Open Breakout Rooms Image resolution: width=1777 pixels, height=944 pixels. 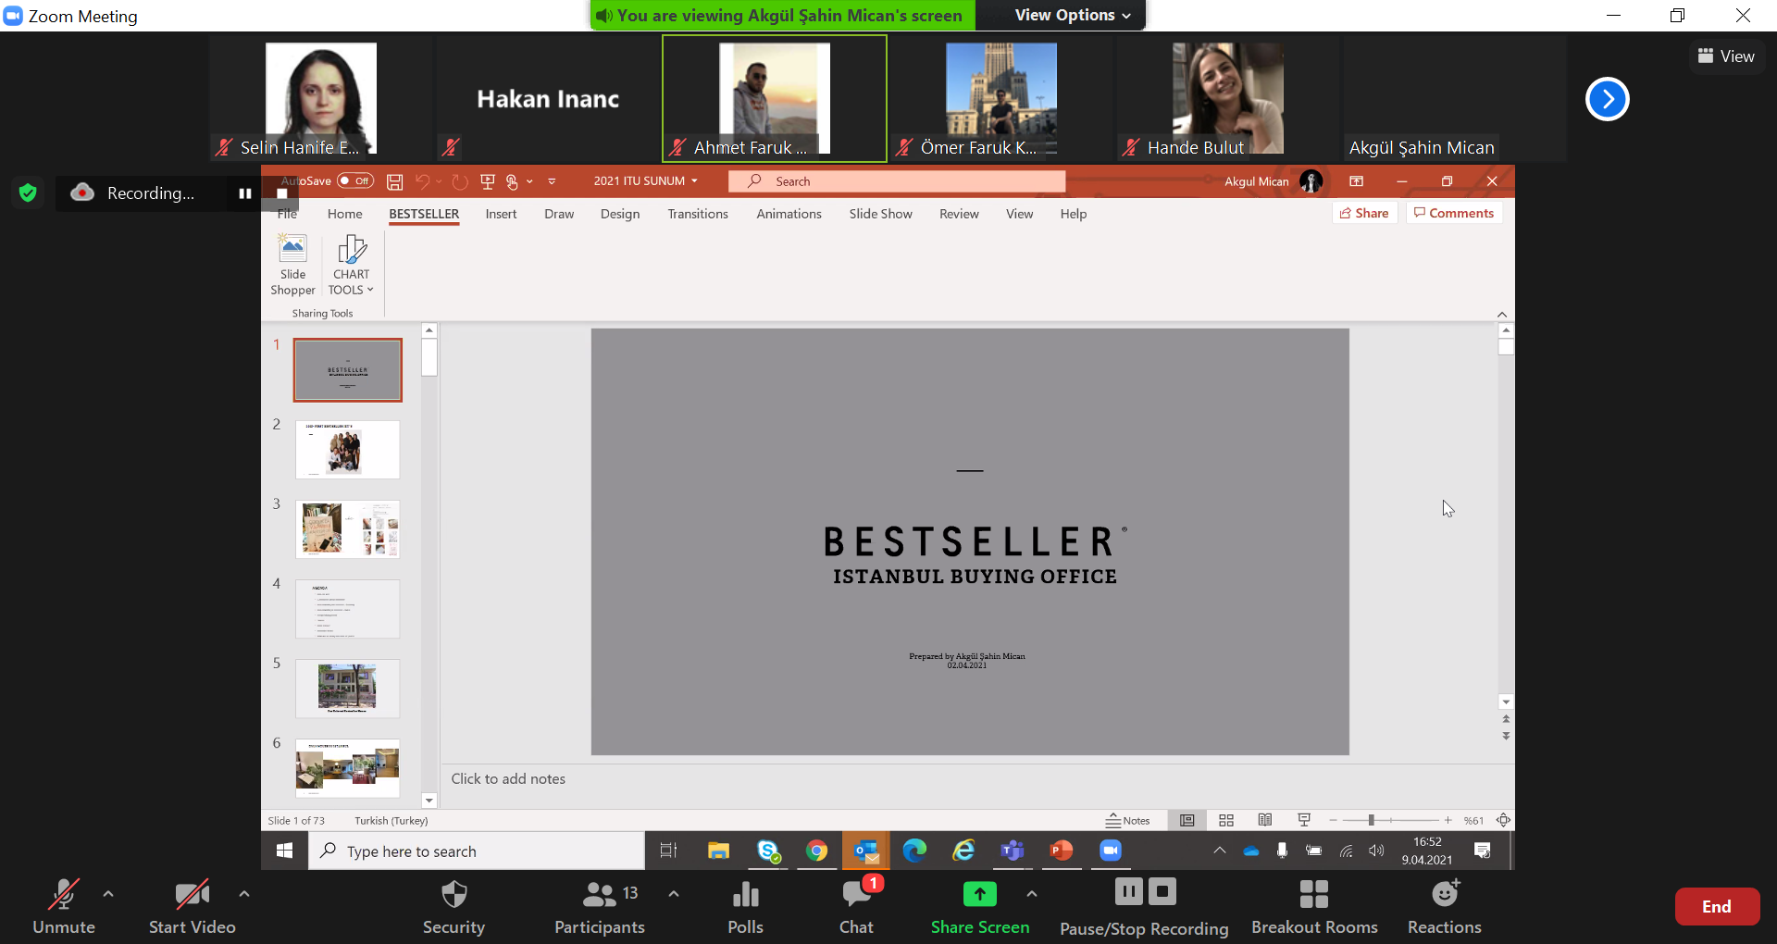tap(1314, 907)
